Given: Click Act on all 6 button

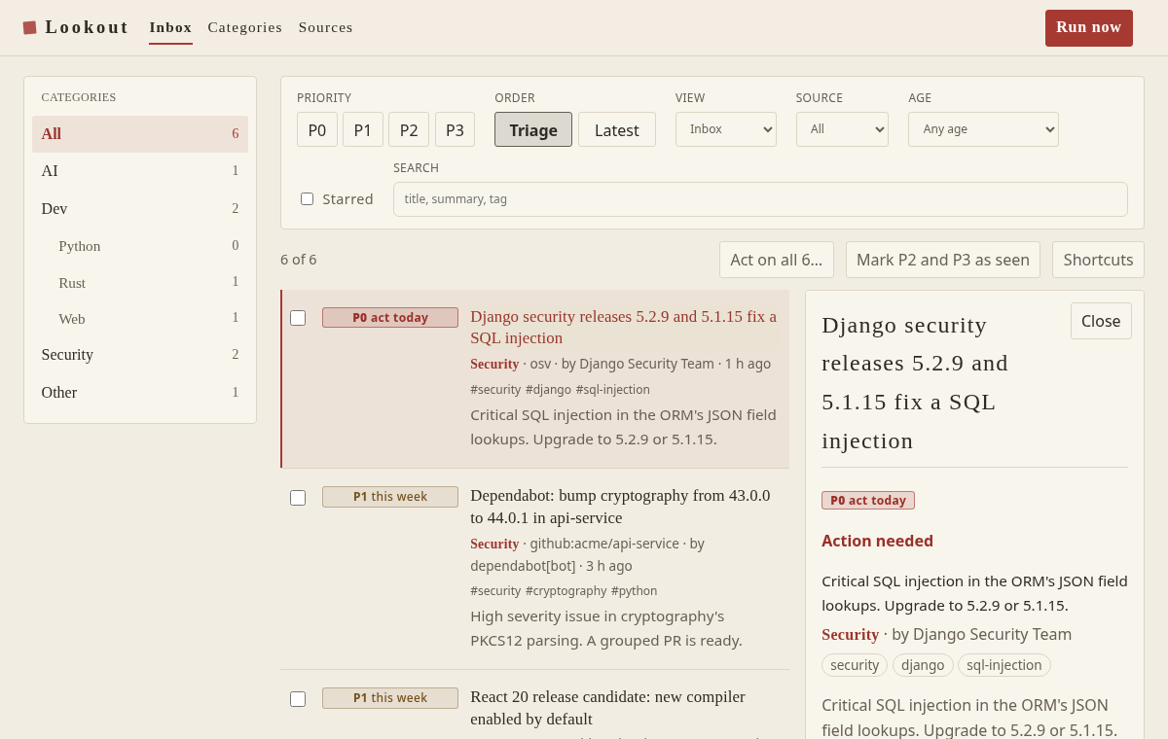Looking at the screenshot, I should click(x=777, y=260).
